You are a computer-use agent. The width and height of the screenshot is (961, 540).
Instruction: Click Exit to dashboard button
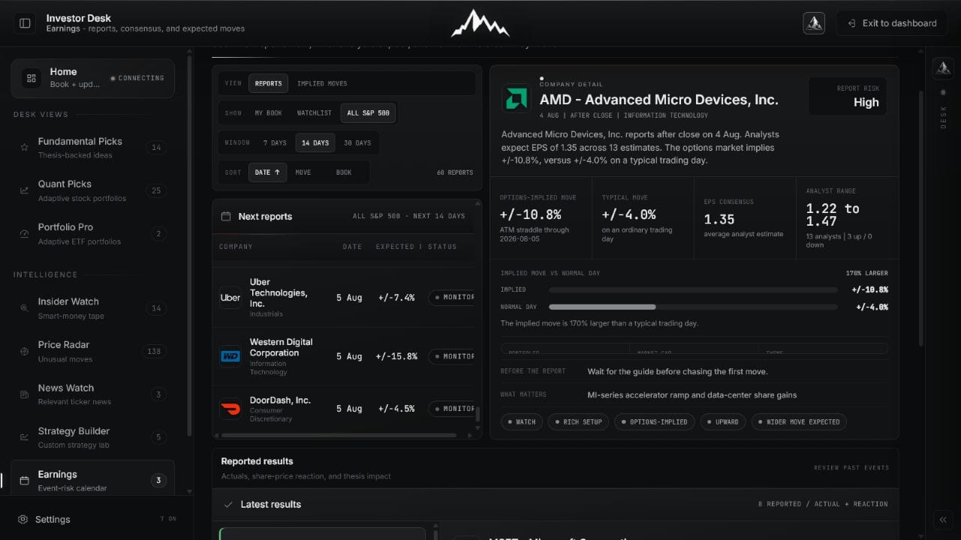pos(892,23)
